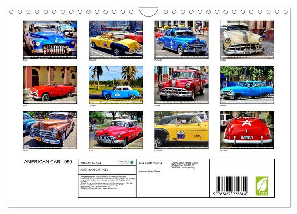Open the yellow Chevrolet with 50 shield photo
The height and width of the screenshot is (214, 297).
tap(181, 130)
